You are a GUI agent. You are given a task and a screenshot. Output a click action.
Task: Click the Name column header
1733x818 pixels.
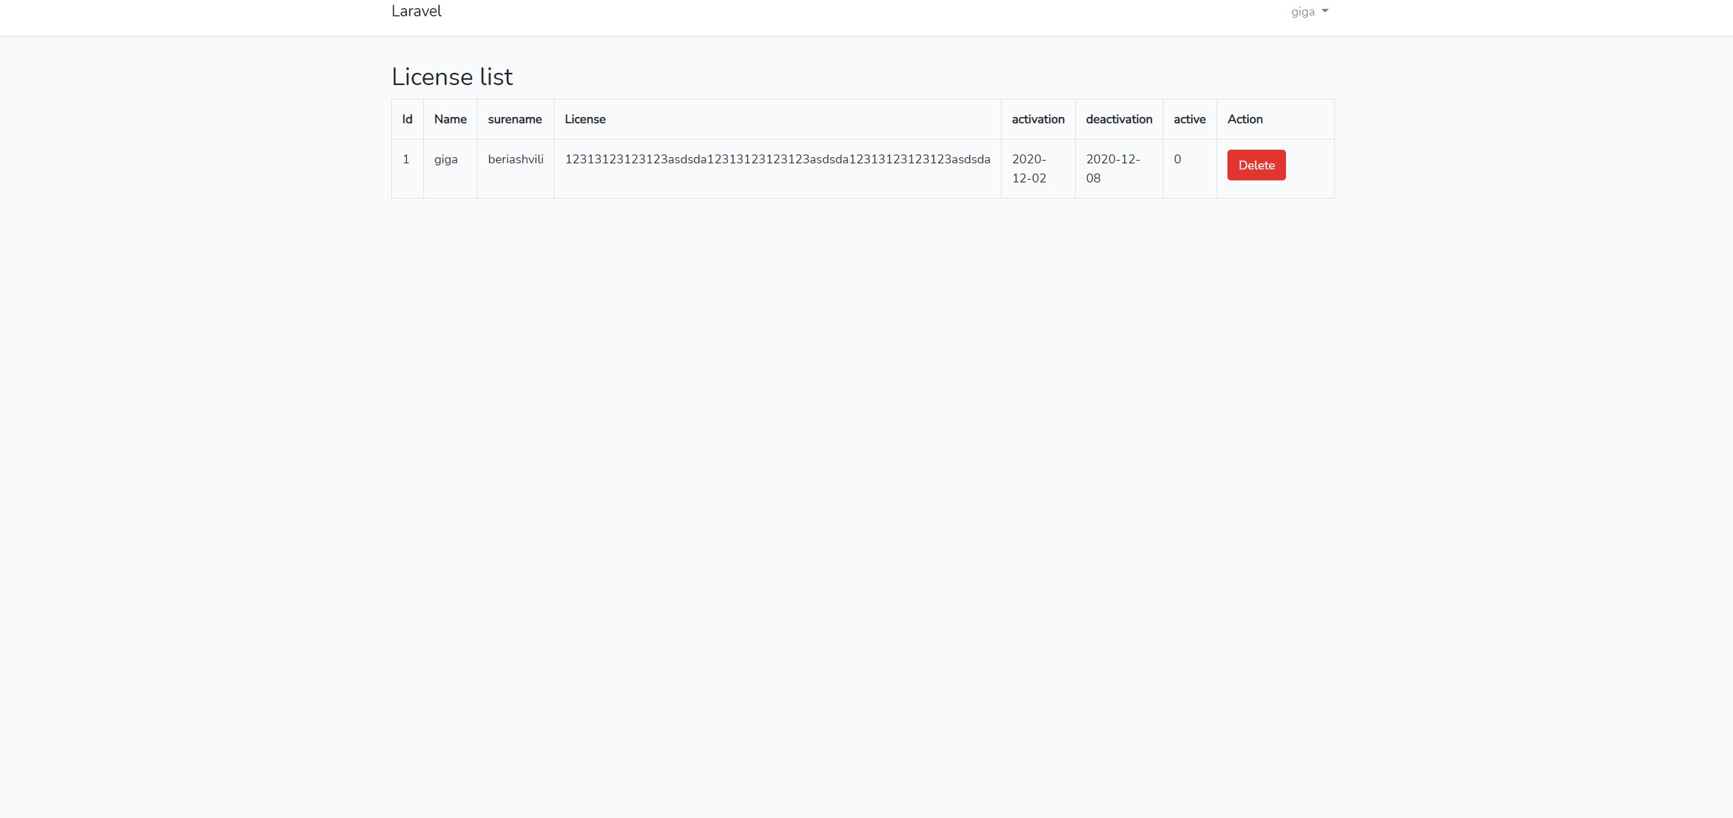tap(450, 119)
